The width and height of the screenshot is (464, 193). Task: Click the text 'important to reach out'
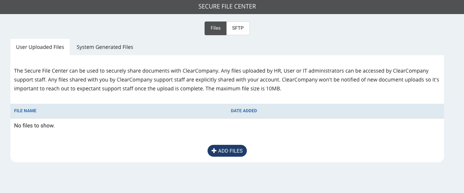click(42, 89)
